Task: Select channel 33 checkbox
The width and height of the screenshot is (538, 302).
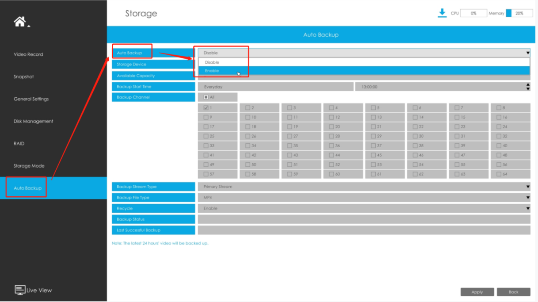Action: click(206, 145)
